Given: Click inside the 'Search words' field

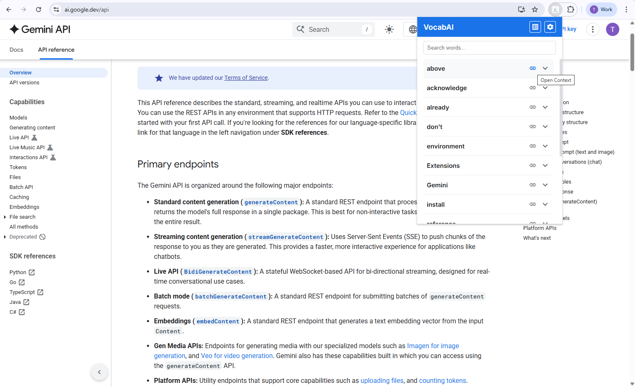Looking at the screenshot, I should (489, 48).
